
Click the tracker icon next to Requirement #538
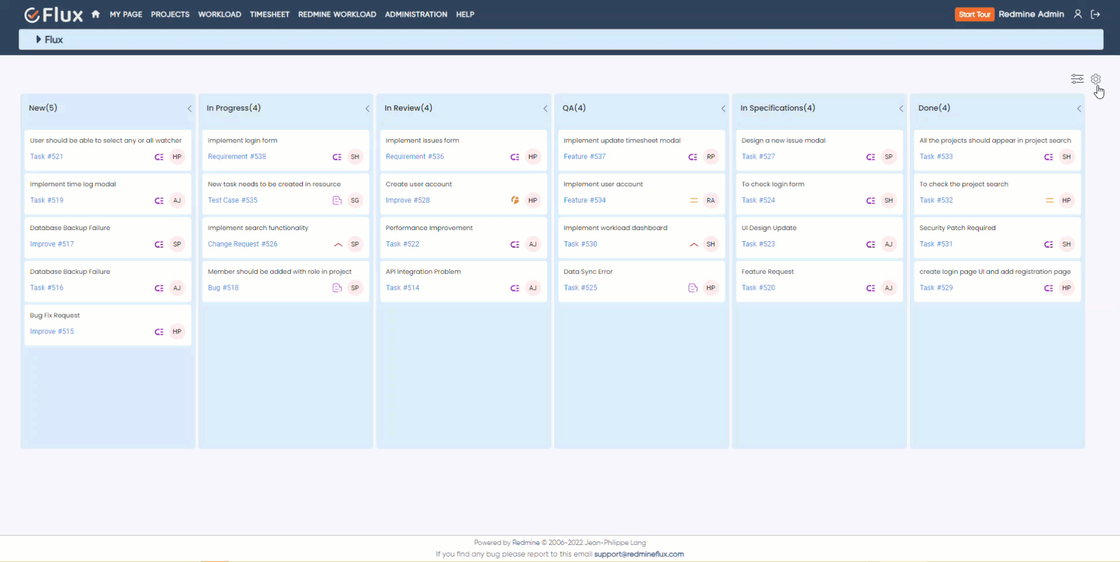337,157
